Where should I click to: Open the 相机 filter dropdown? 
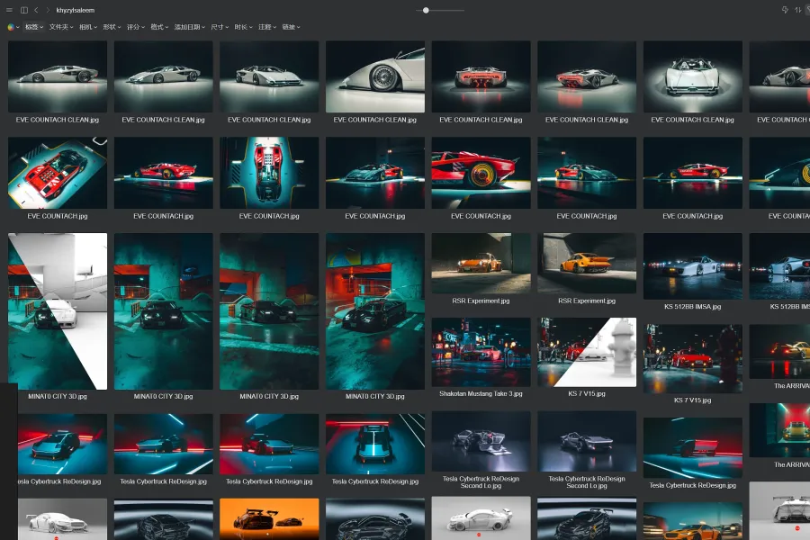point(87,27)
